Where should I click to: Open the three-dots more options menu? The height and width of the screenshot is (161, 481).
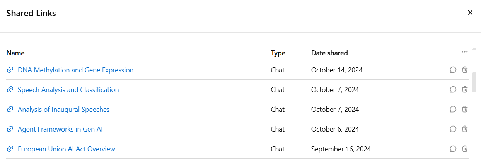click(x=464, y=52)
